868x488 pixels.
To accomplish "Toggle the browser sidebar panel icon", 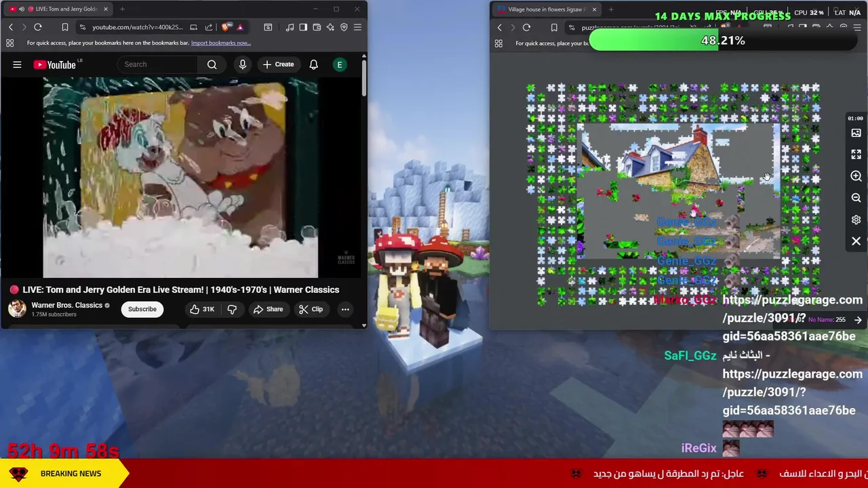I will point(303,27).
